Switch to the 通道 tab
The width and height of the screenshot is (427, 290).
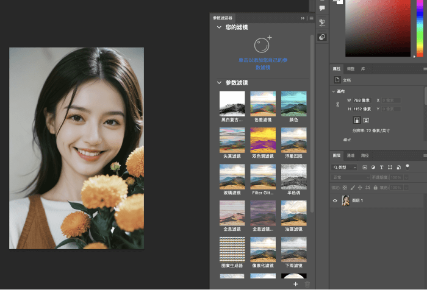(x=351, y=155)
